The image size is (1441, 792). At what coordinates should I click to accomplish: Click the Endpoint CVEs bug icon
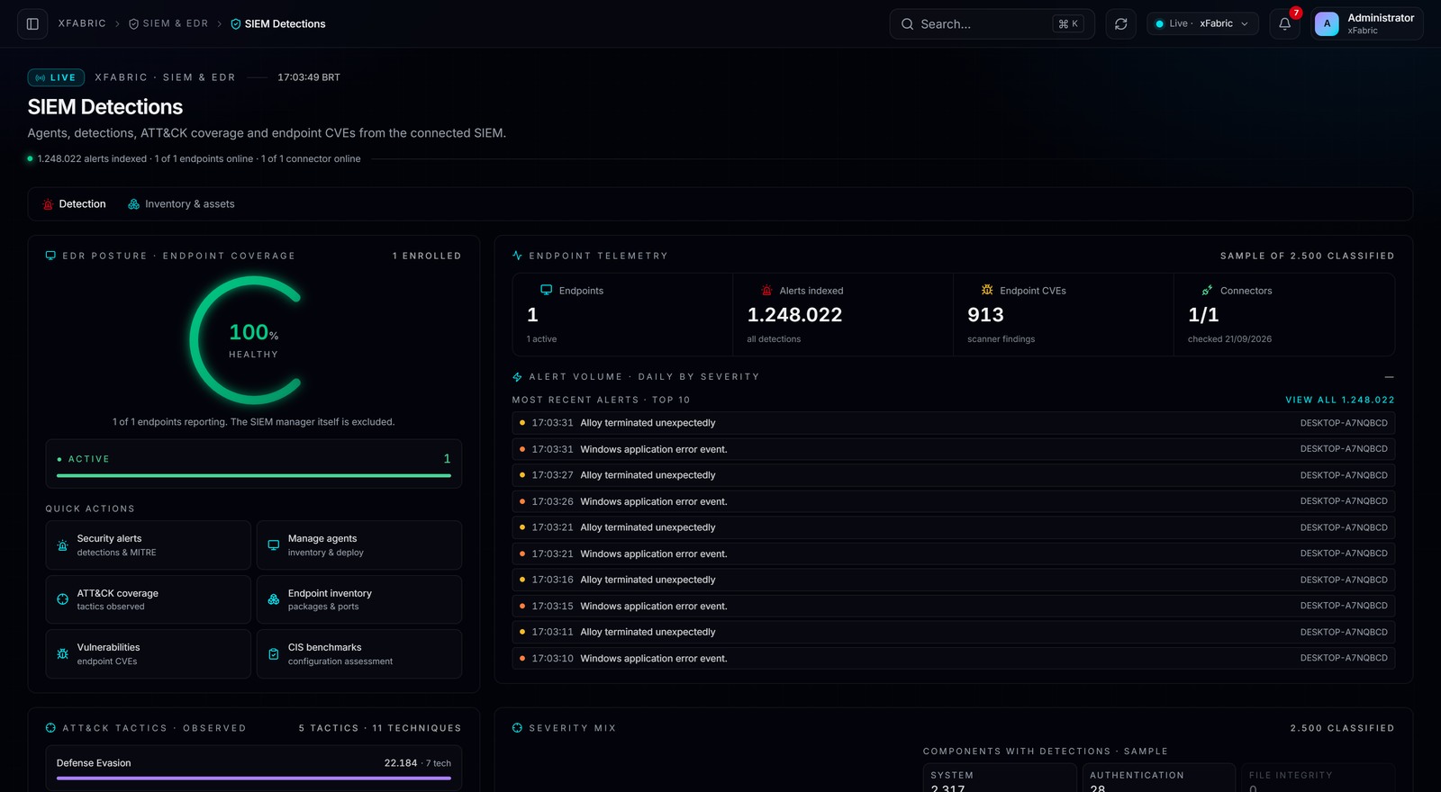[x=987, y=290]
